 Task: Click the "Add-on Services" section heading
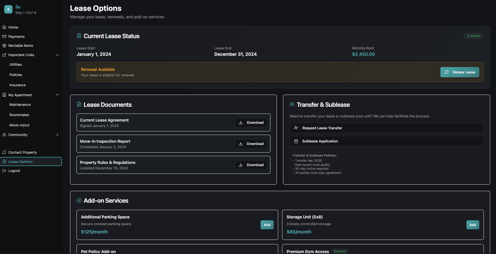pyautogui.click(x=106, y=200)
